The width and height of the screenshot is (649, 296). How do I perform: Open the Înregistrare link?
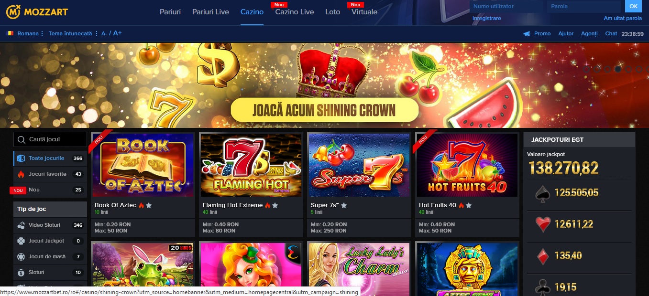click(487, 18)
